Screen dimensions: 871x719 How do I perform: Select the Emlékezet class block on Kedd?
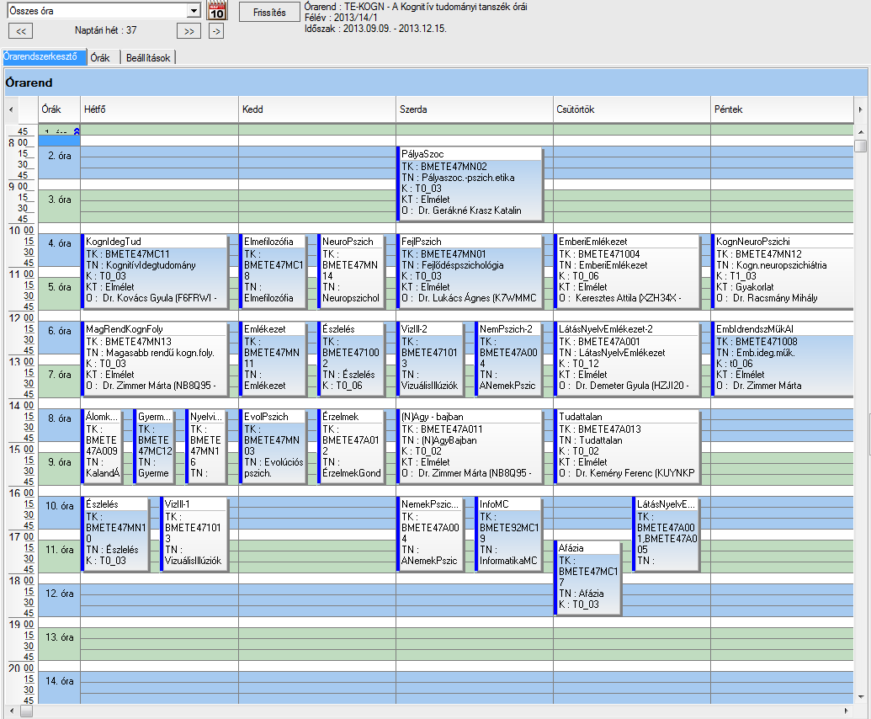pyautogui.click(x=274, y=359)
